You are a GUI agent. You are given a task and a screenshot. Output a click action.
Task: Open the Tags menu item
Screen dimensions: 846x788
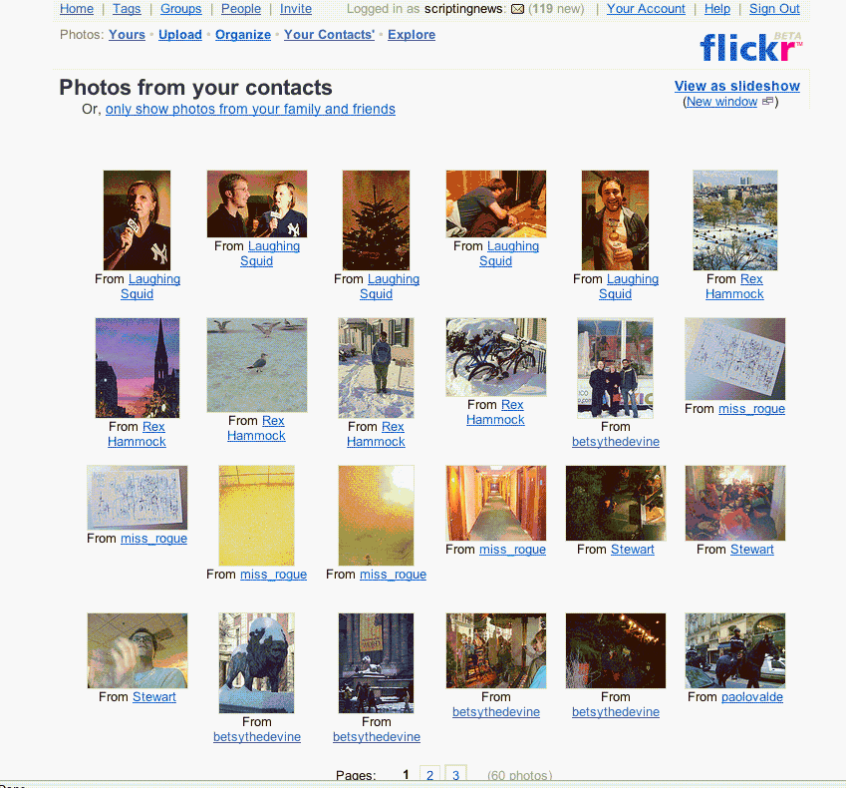click(x=127, y=9)
